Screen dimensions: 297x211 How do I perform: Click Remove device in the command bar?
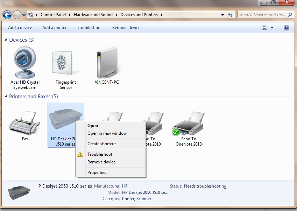pos(126,28)
